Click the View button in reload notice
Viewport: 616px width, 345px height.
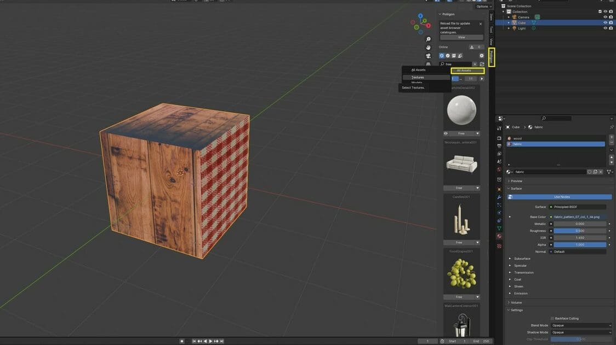click(461, 37)
